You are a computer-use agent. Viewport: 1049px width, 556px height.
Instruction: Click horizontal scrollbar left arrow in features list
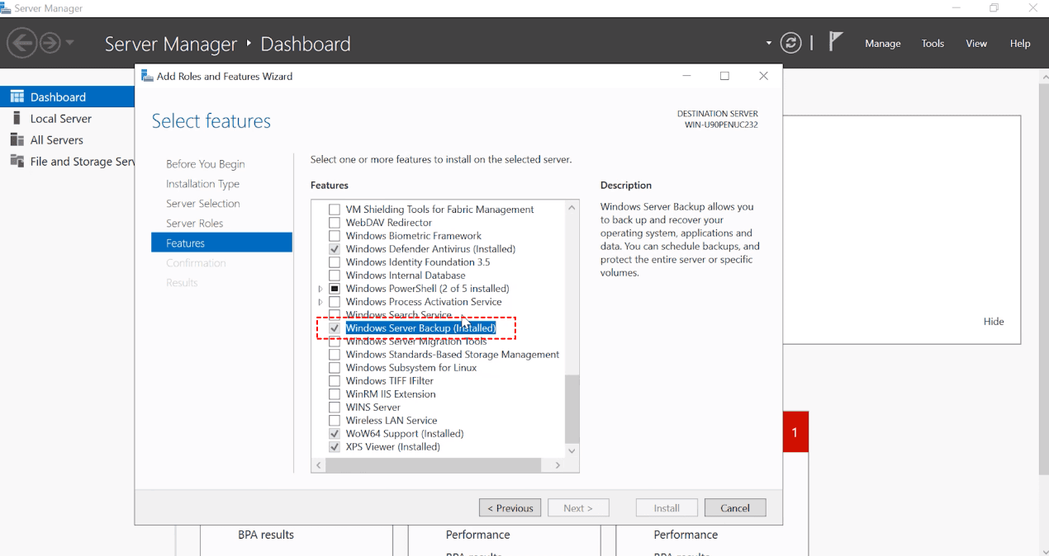point(318,465)
